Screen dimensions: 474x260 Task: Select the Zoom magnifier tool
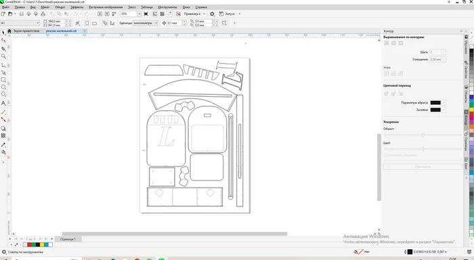pos(3,56)
